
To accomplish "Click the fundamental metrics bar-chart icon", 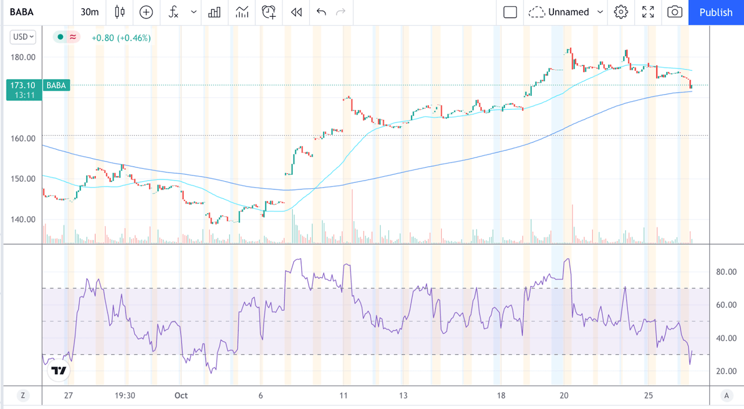I will pyautogui.click(x=214, y=12).
